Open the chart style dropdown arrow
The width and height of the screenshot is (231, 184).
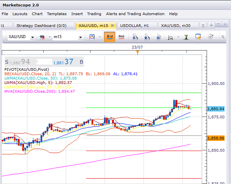[100, 37]
